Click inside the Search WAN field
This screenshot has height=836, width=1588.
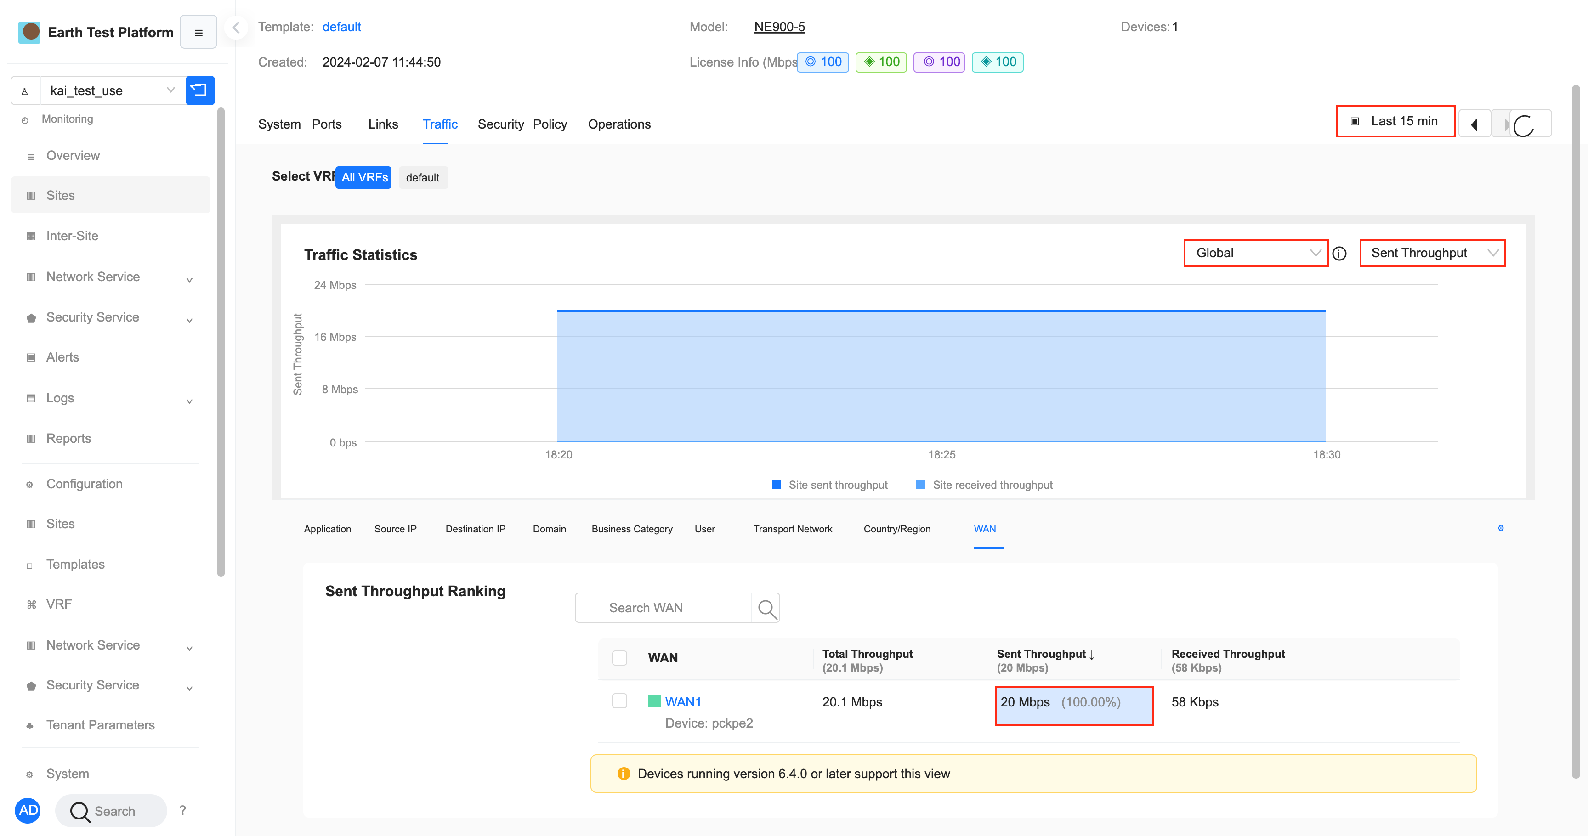(664, 608)
